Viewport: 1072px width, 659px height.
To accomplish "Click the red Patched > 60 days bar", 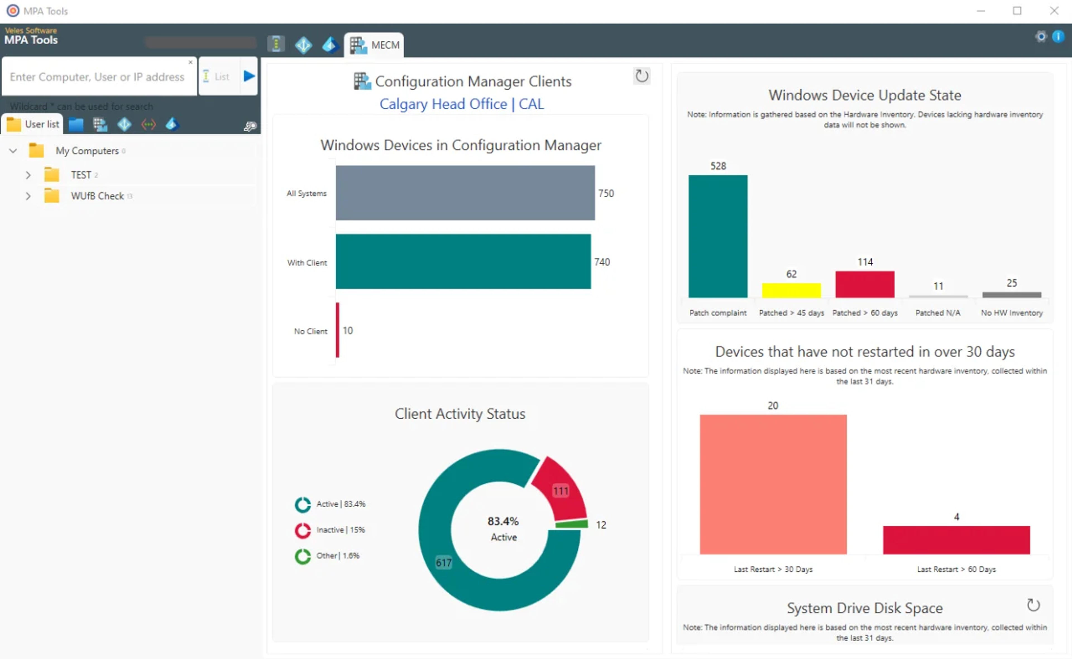I will tap(865, 284).
